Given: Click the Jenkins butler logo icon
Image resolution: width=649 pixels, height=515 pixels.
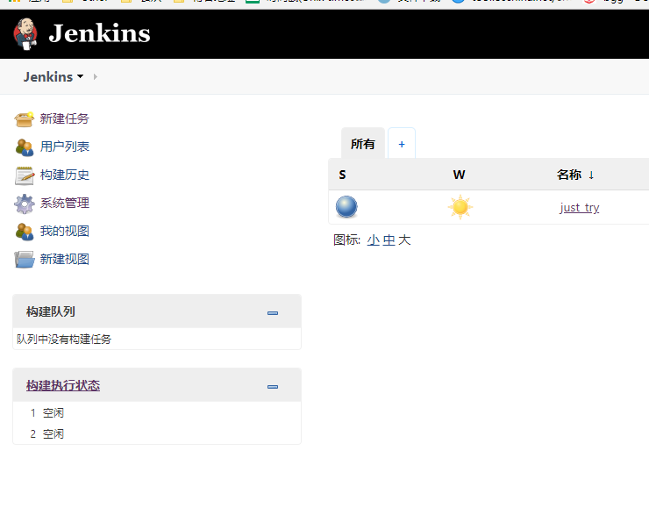Looking at the screenshot, I should (25, 34).
